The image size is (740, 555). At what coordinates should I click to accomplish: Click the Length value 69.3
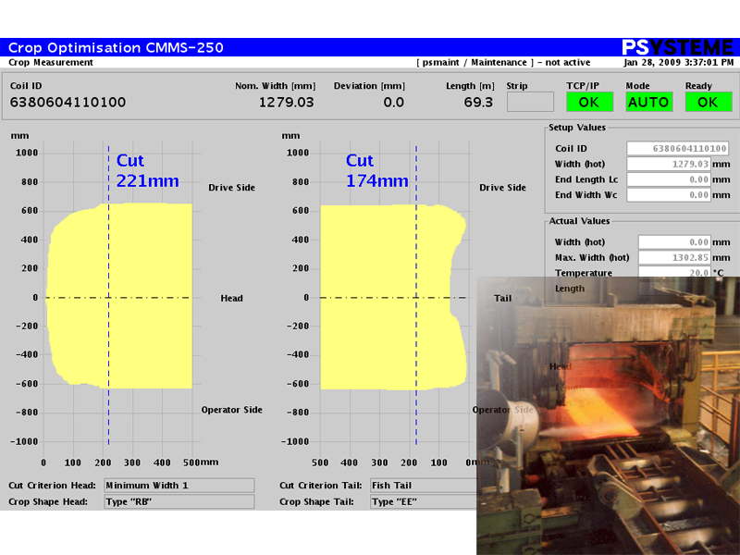pyautogui.click(x=478, y=103)
